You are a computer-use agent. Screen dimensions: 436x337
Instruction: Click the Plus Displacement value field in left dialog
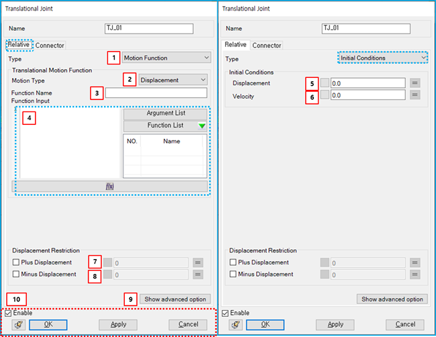151,262
